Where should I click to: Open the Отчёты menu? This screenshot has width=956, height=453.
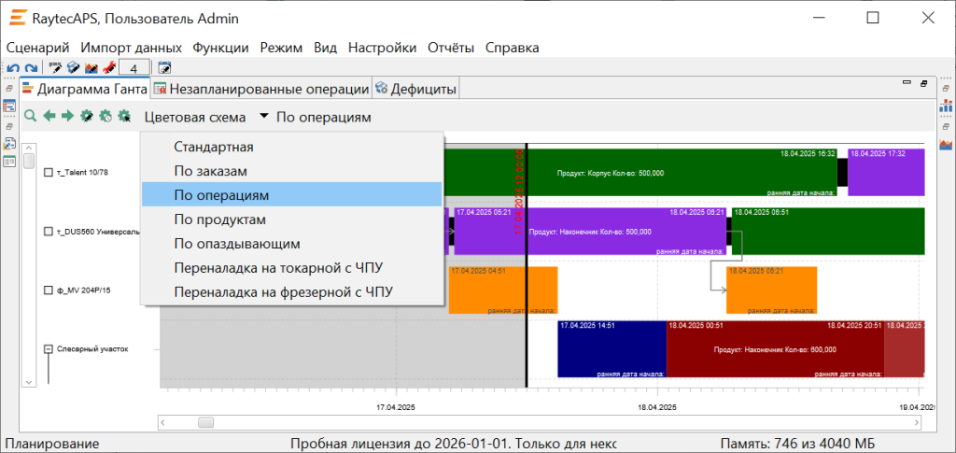point(451,48)
